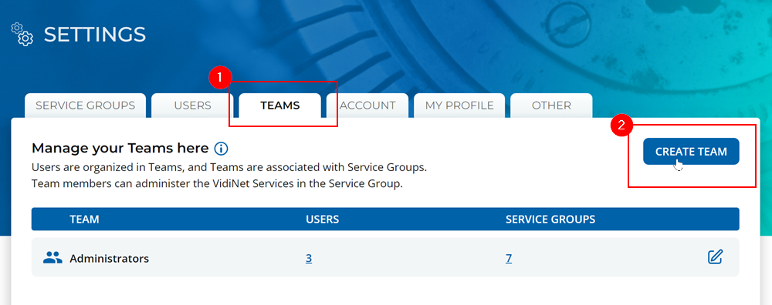Image resolution: width=772 pixels, height=305 pixels.
Task: Click the Administrators team people icon
Action: coord(52,257)
